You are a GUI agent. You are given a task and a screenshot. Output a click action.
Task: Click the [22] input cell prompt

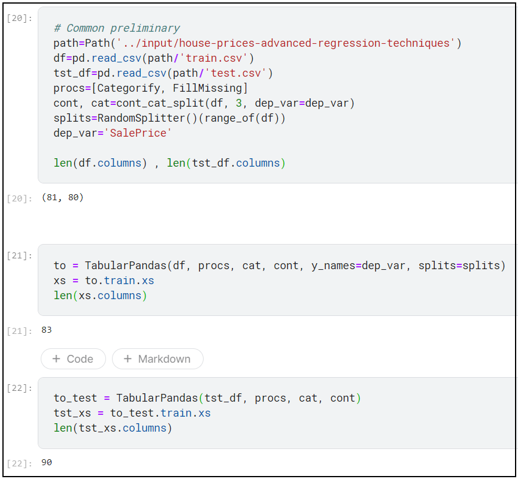[x=20, y=388]
